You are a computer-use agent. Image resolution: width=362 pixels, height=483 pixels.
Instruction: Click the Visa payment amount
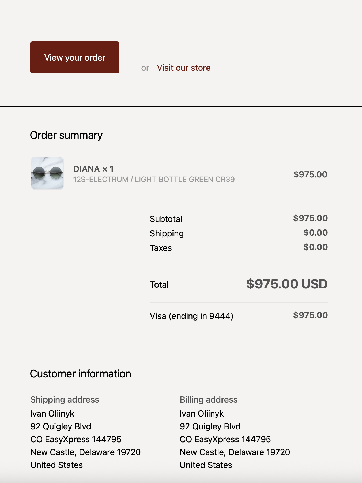(x=310, y=315)
